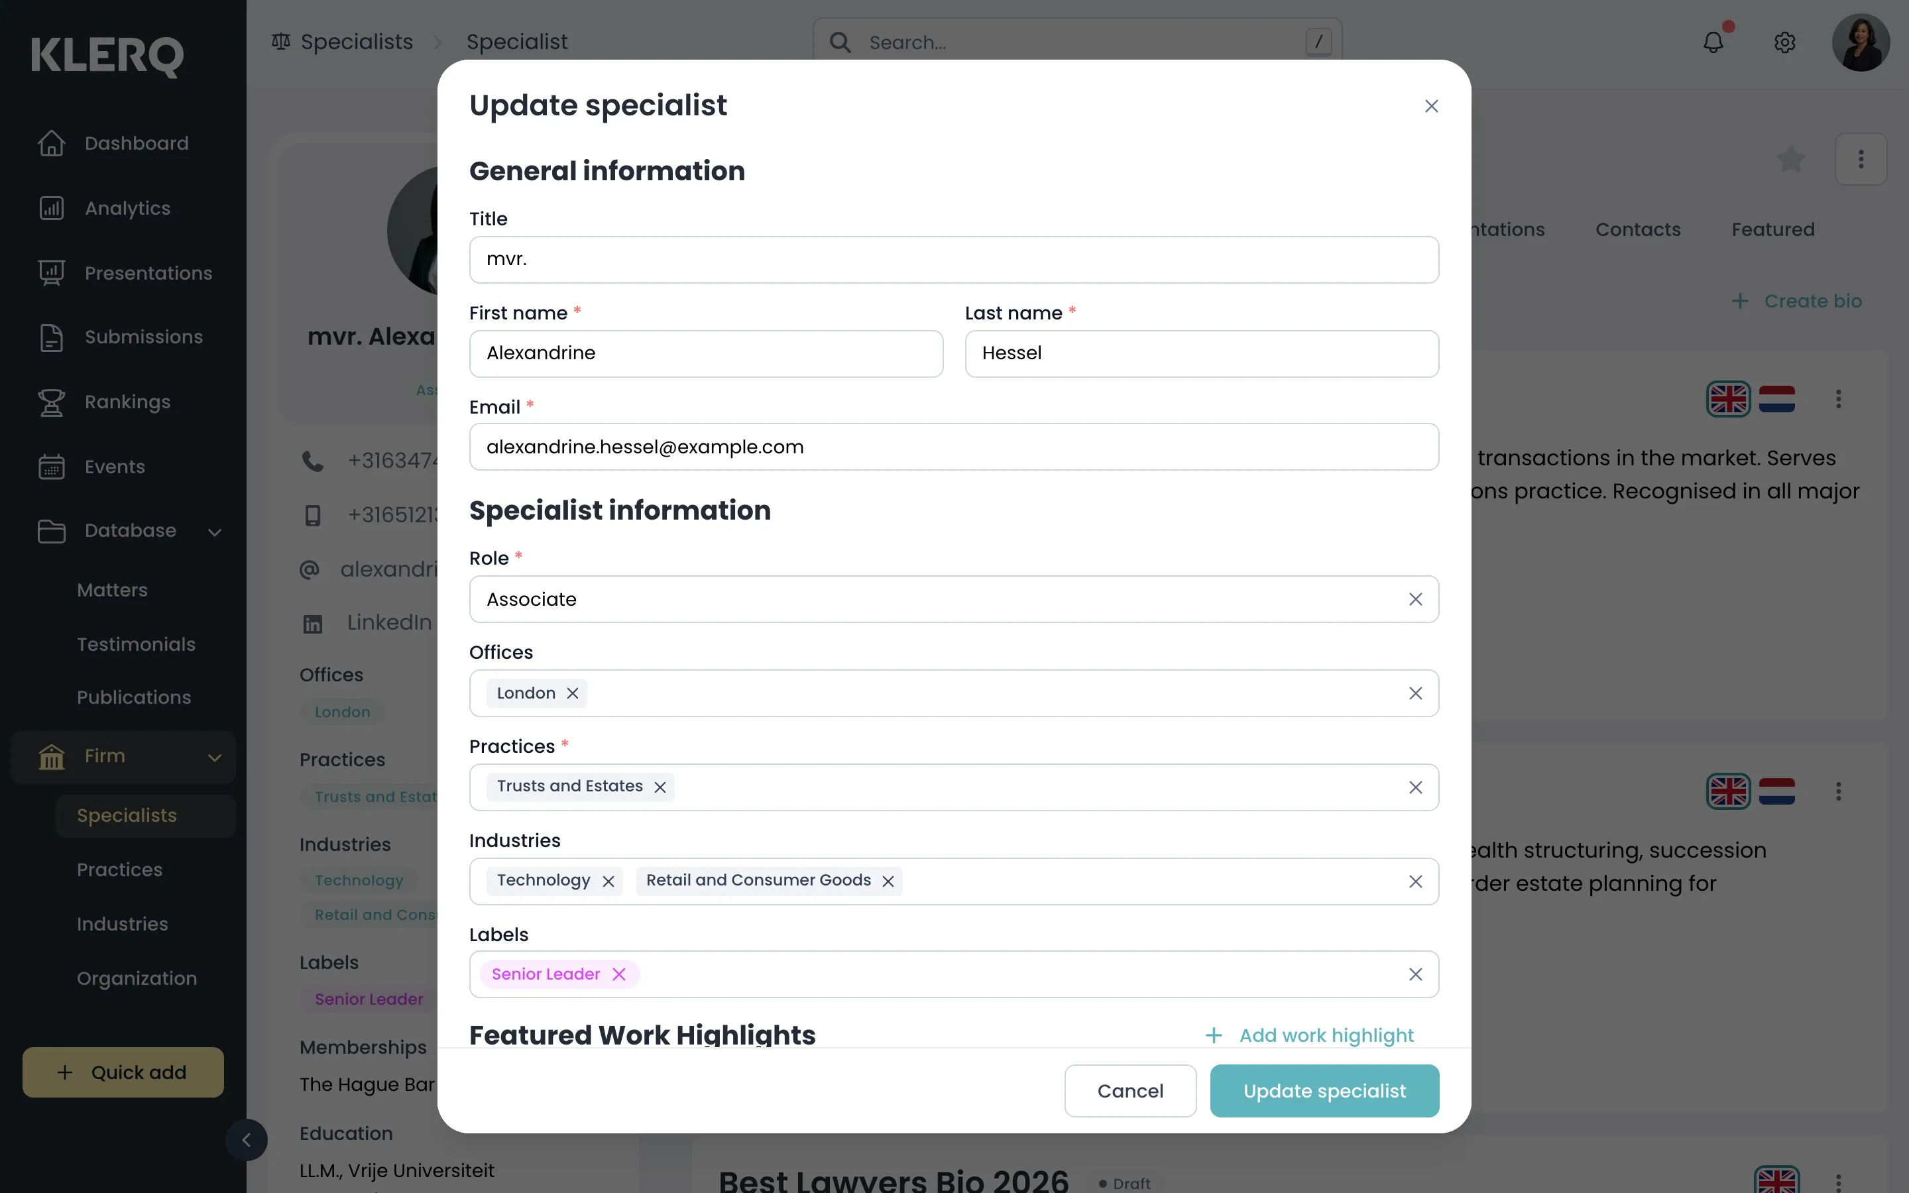1909x1193 pixels.
Task: Open Publications in the sidebar
Action: click(x=134, y=697)
